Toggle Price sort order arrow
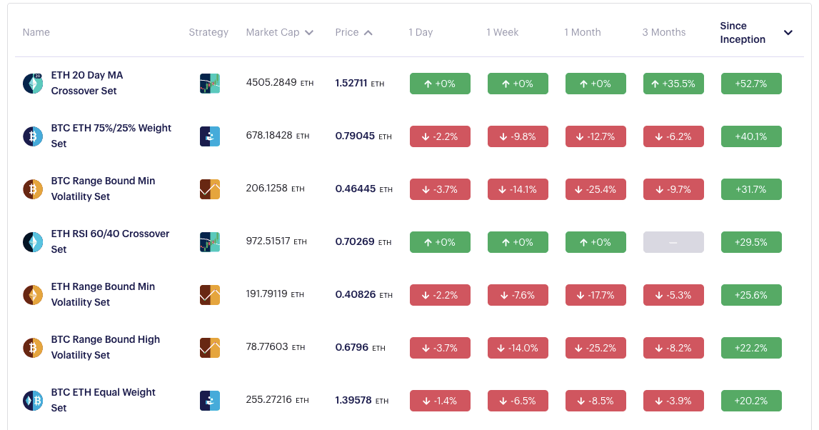Screen dimensions: 819x430 (368, 32)
